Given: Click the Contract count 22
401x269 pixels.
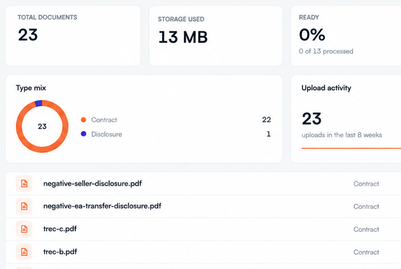Looking at the screenshot, I should 266,120.
